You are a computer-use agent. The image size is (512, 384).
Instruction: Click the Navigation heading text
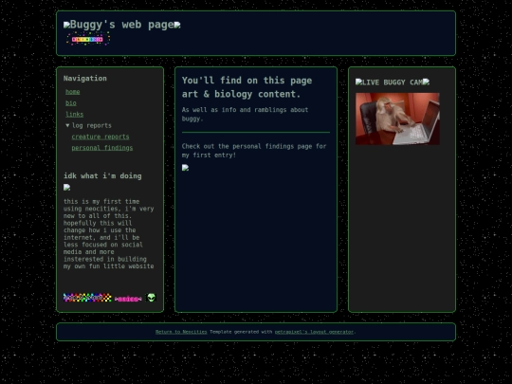(x=85, y=79)
